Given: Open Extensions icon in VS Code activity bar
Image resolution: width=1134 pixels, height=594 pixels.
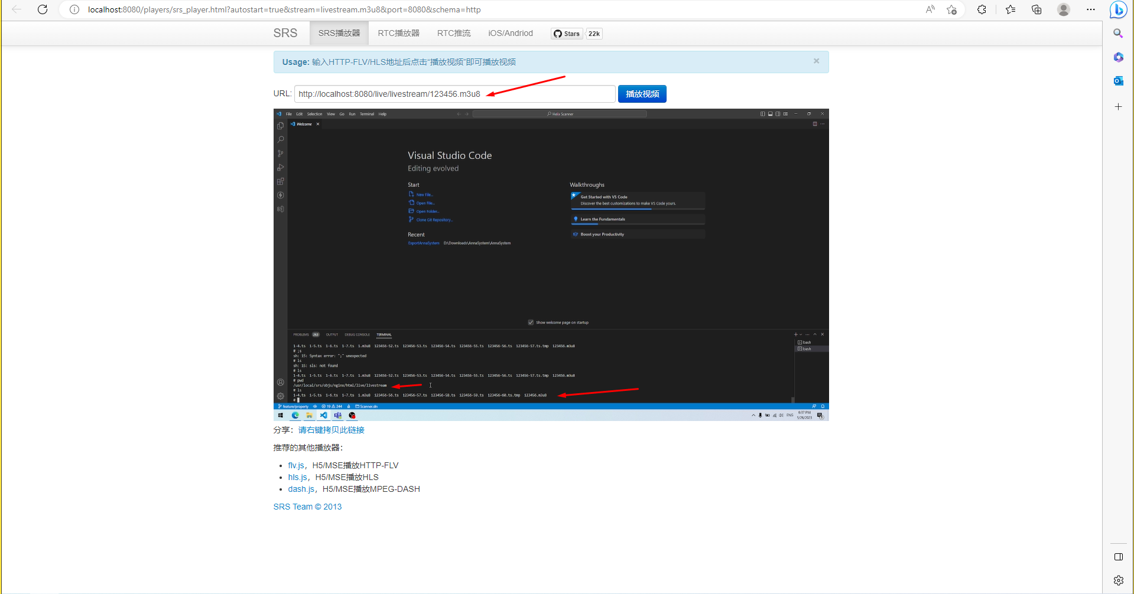Looking at the screenshot, I should [281, 181].
